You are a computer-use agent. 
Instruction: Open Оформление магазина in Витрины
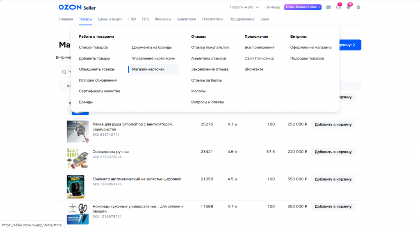pos(310,48)
